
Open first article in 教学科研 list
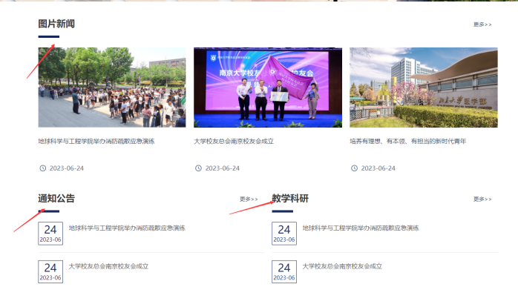[x=361, y=228]
